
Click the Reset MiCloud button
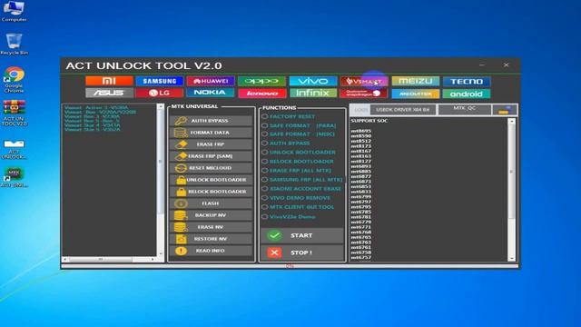(211, 168)
